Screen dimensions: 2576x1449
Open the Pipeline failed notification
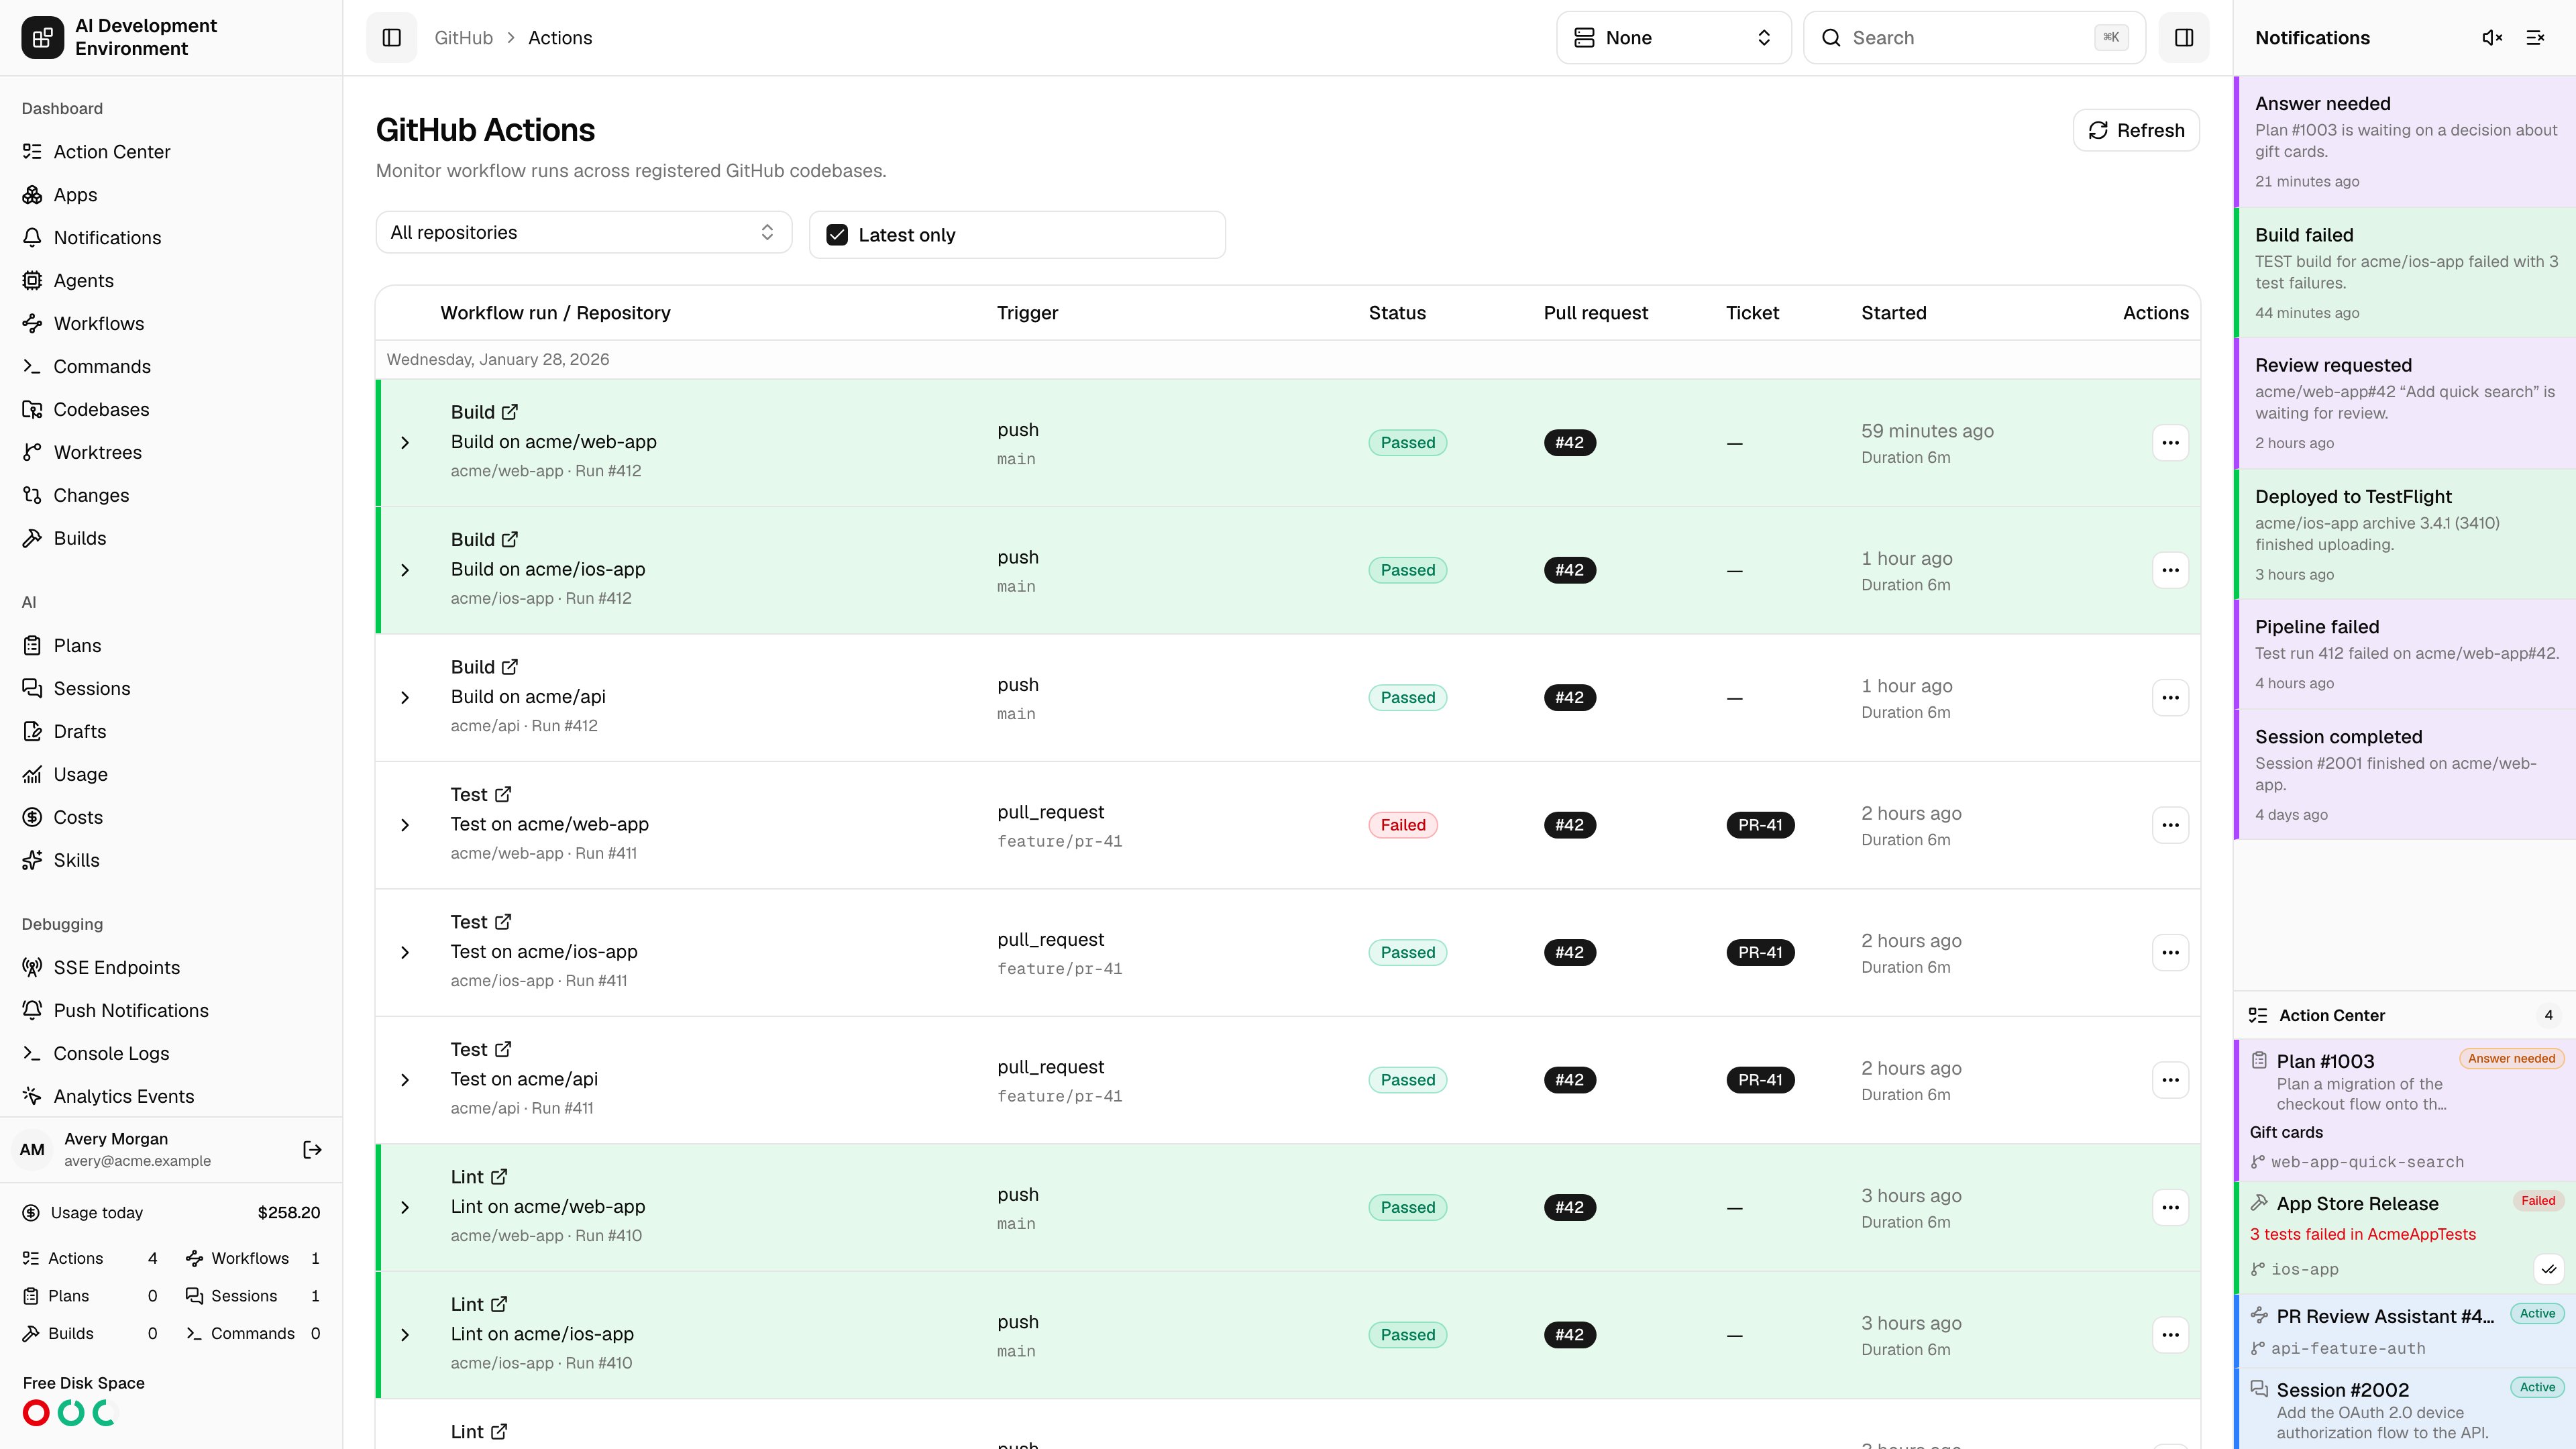pyautogui.click(x=2405, y=655)
